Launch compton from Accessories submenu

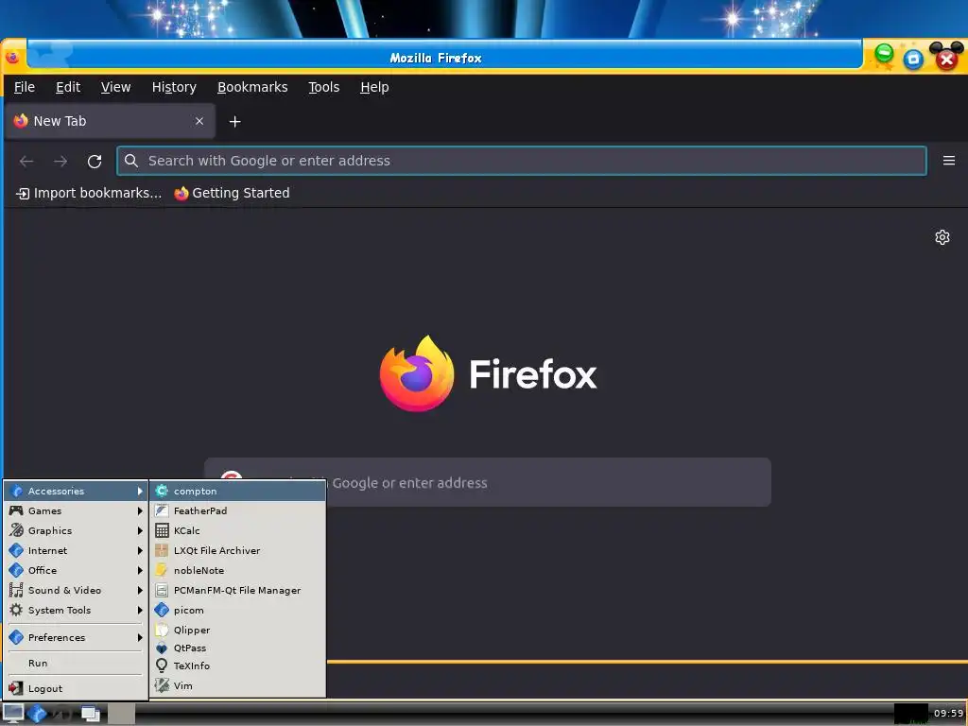point(238,491)
